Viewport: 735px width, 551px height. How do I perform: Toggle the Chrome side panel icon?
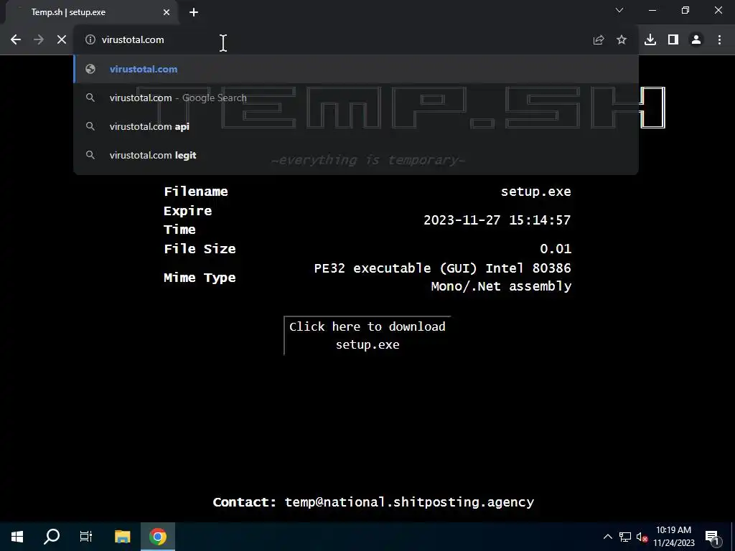[673, 40]
